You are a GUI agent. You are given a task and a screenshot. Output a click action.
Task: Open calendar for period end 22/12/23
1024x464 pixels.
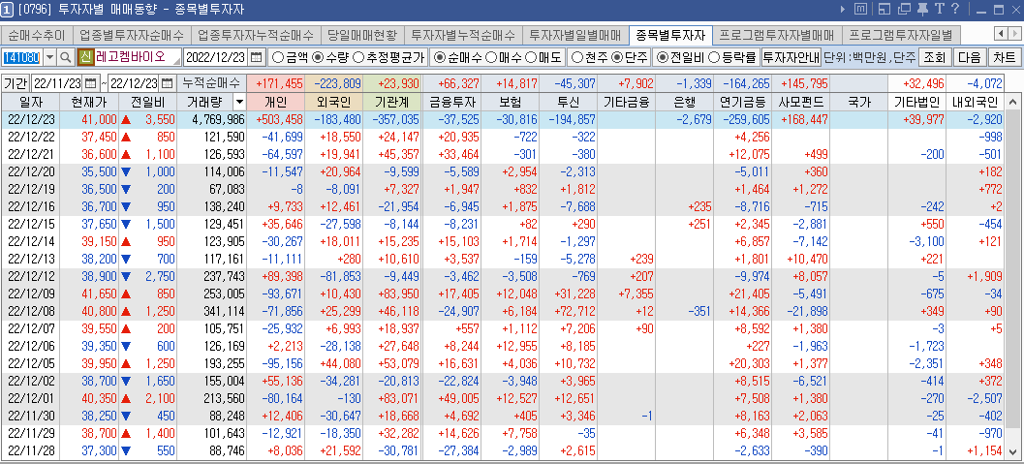click(168, 83)
